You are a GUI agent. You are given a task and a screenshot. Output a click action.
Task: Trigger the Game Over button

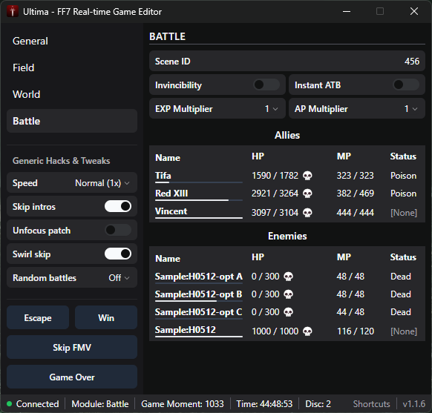pyautogui.click(x=72, y=377)
